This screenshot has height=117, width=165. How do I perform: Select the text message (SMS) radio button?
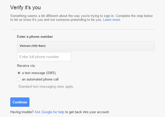coord(19,73)
